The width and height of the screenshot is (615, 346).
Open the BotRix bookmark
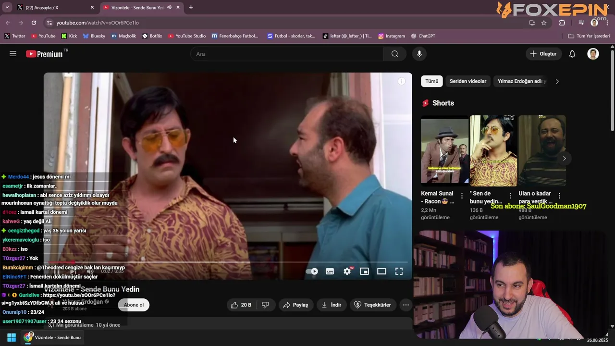pos(152,36)
